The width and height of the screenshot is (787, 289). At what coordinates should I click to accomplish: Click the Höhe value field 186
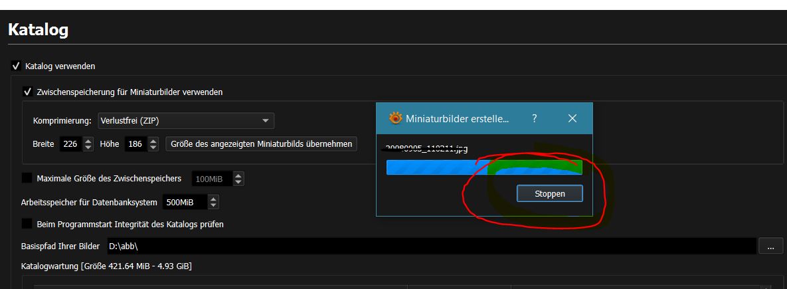point(135,144)
